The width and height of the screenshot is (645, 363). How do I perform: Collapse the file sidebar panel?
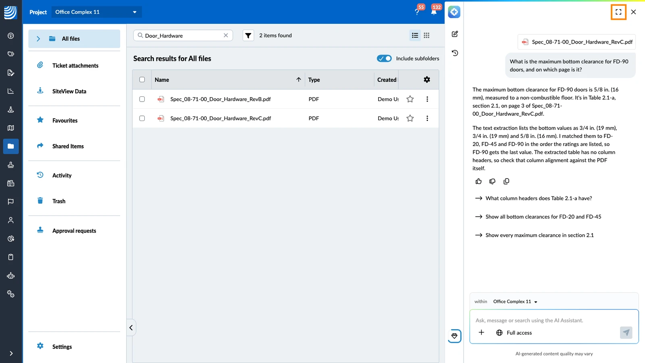pos(131,328)
